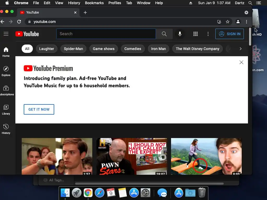The image size is (267, 200).
Task: Open the File menu
Action: [x=36, y=3]
